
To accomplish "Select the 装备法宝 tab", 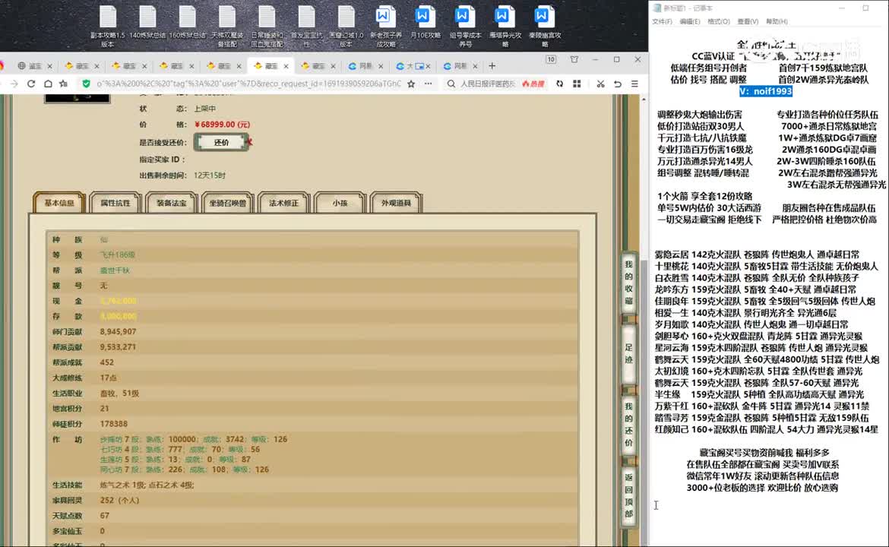I will (171, 203).
